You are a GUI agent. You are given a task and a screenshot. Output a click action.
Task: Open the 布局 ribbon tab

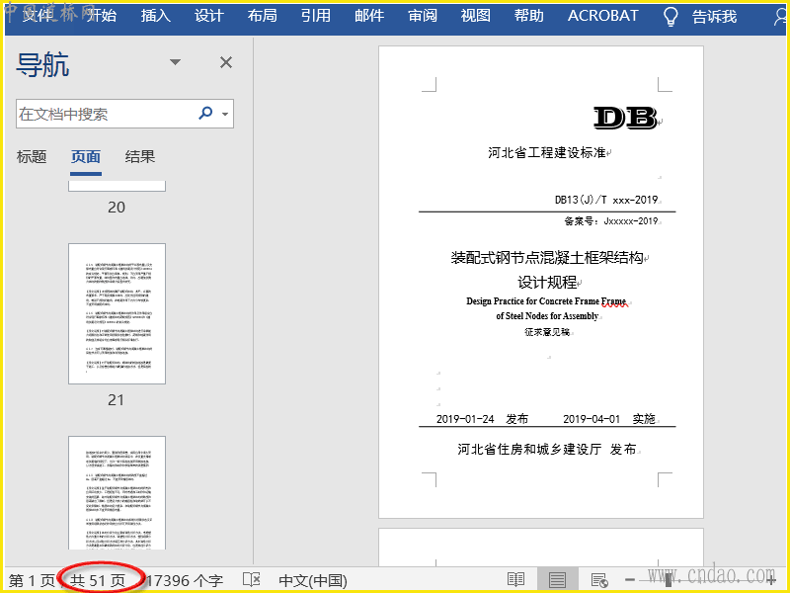[x=262, y=16]
